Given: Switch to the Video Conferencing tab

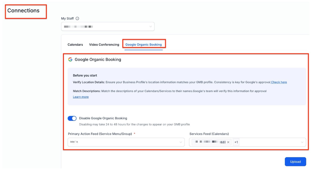Looking at the screenshot, I should tap(104, 45).
